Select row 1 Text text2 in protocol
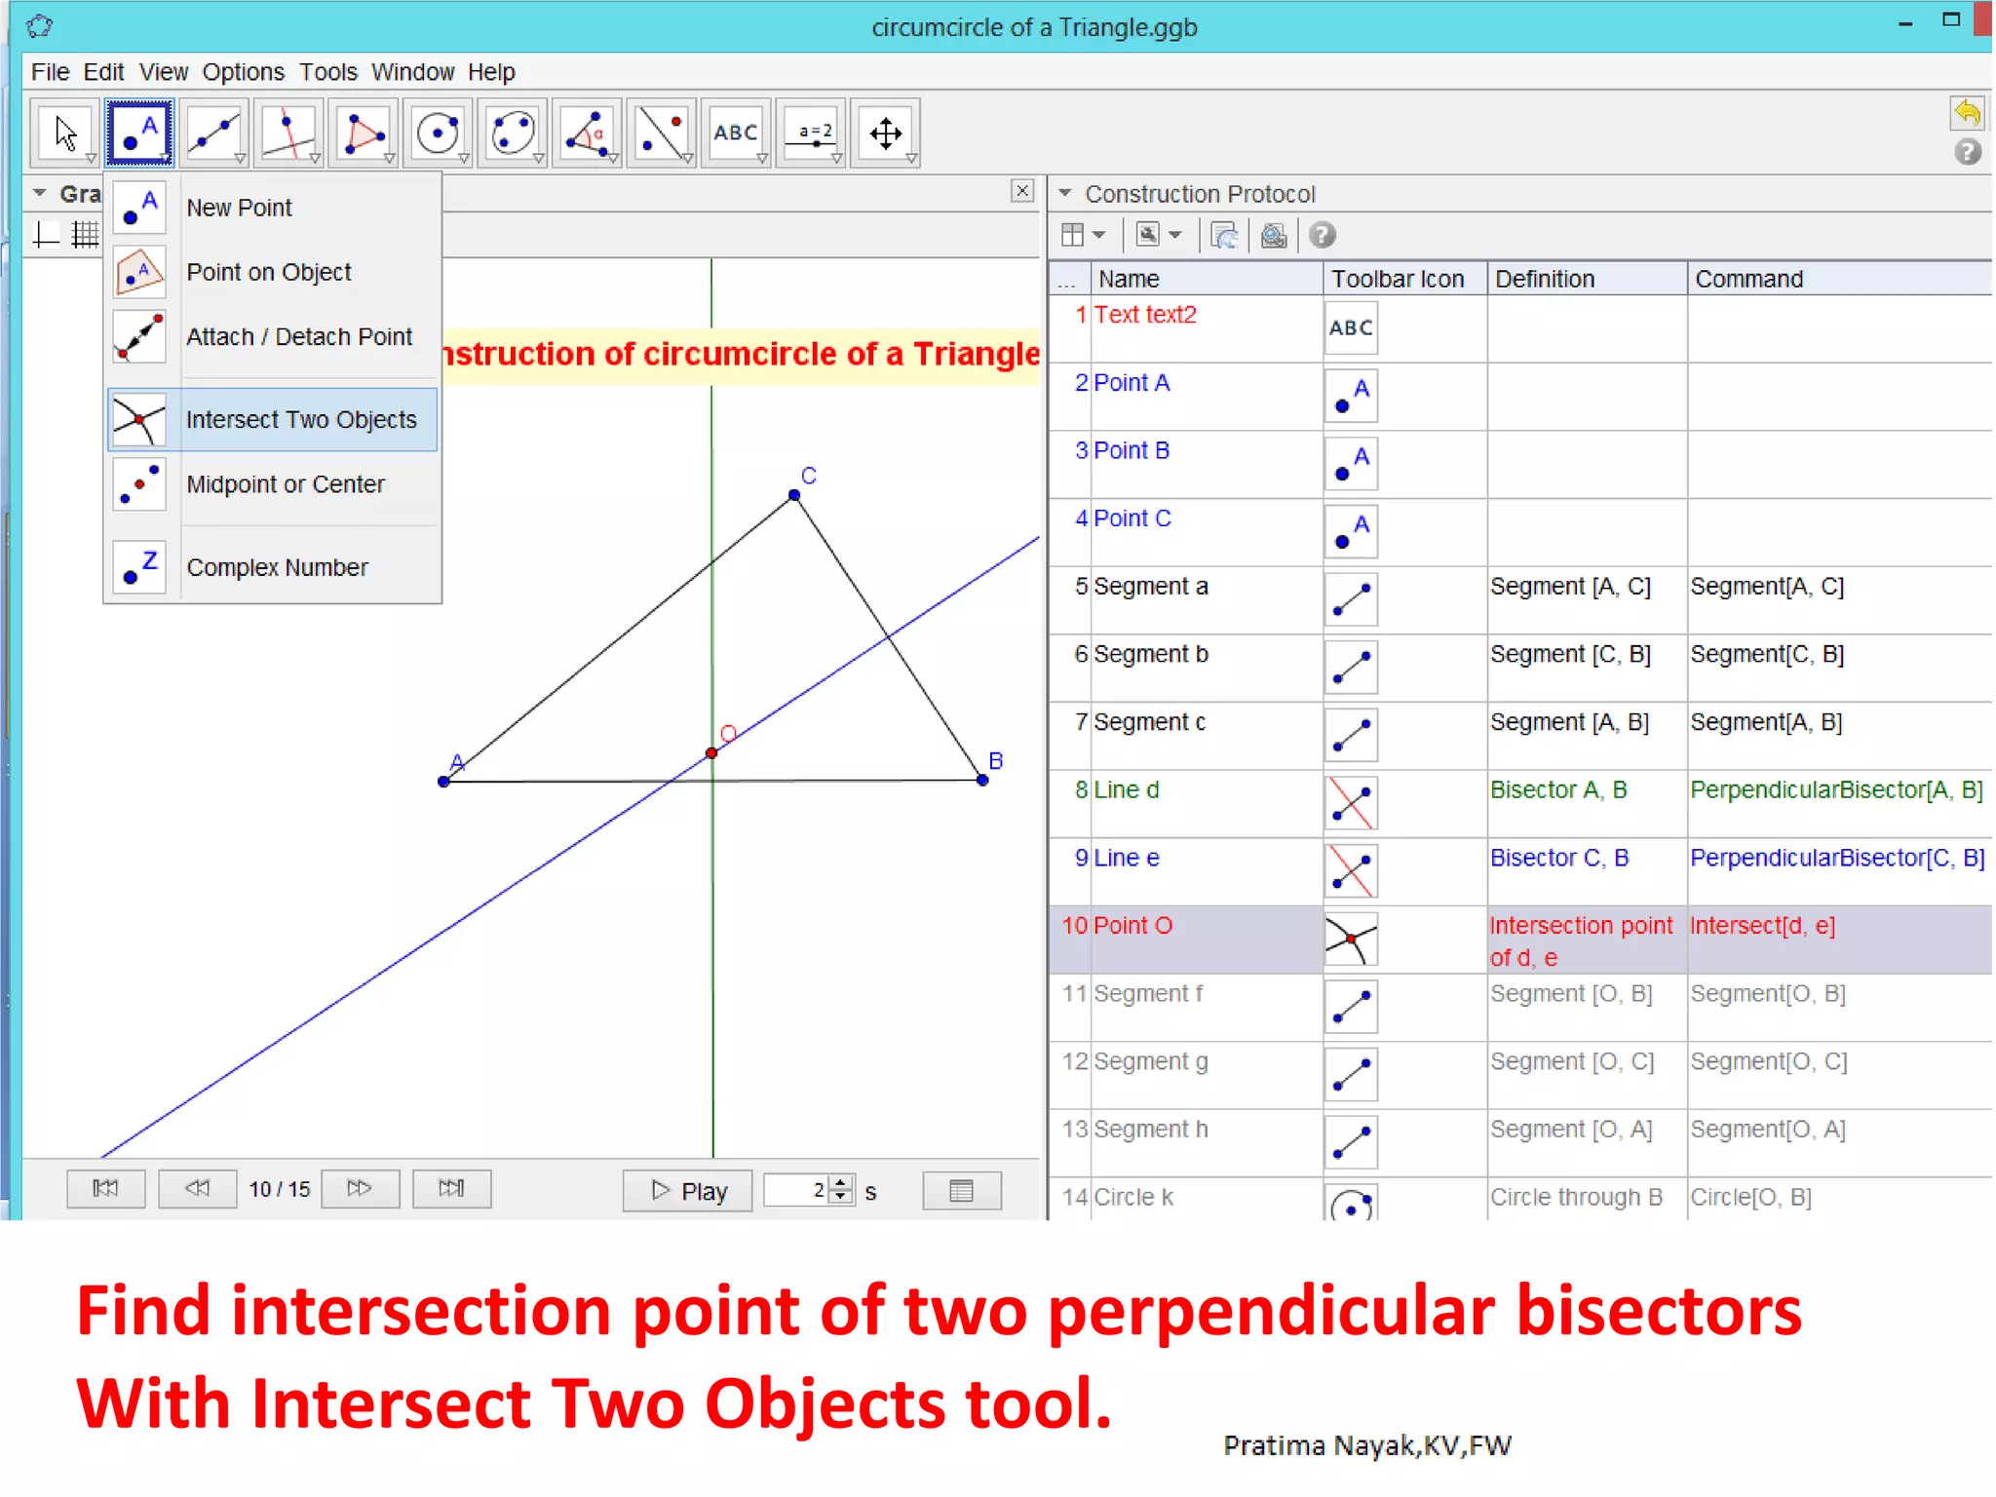Image resolution: width=1996 pixels, height=1497 pixels. tap(1520, 329)
